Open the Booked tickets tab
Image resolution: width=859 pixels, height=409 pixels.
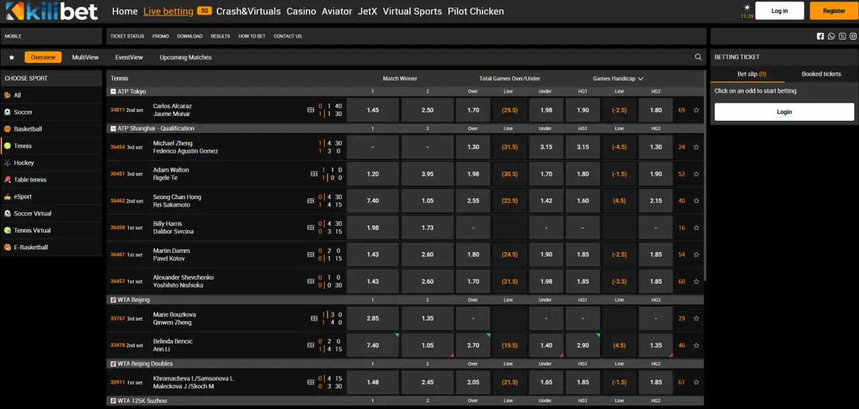821,74
